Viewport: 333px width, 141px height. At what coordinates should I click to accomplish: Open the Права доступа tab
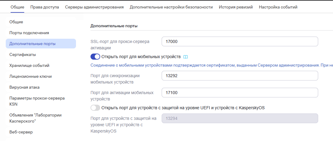click(x=45, y=7)
